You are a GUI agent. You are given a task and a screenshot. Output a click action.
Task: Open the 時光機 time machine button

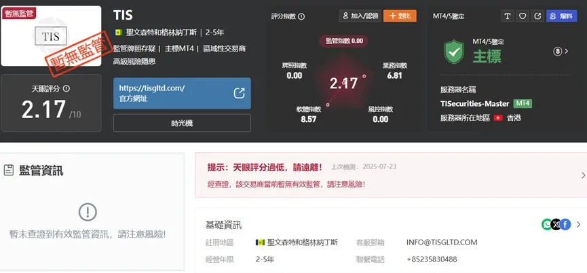point(182,123)
